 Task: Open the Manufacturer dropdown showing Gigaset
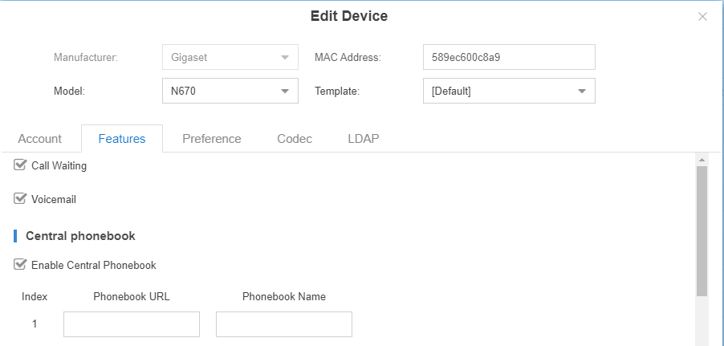(230, 57)
